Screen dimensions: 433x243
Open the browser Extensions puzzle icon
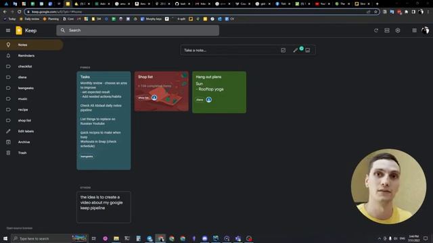point(406,12)
